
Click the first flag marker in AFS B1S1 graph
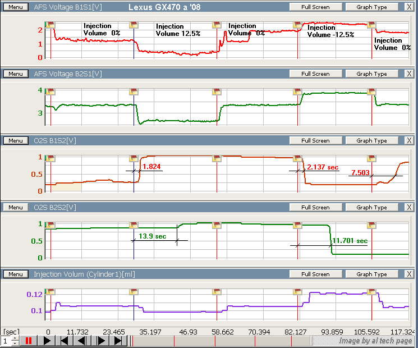click(x=50, y=25)
